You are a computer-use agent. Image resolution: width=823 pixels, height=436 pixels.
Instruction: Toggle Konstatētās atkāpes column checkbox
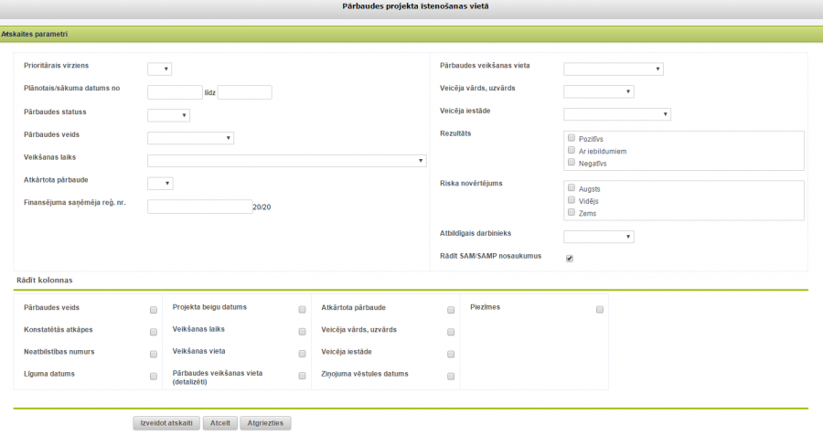[154, 332]
